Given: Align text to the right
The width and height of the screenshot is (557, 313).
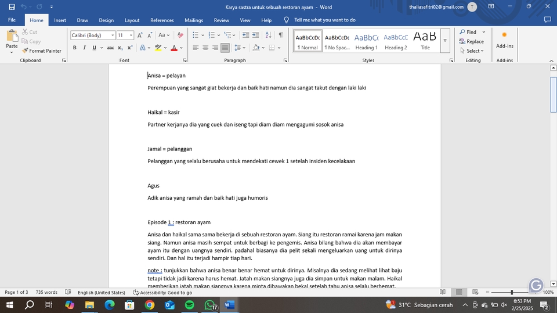Looking at the screenshot, I should (215, 48).
